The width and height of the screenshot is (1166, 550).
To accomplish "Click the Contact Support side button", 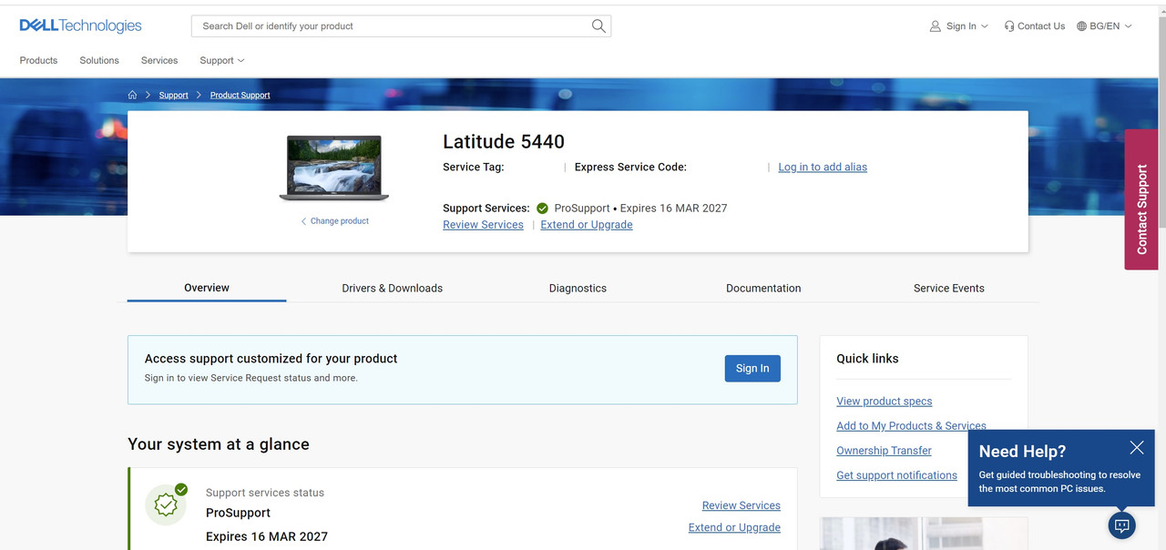I will tap(1141, 199).
